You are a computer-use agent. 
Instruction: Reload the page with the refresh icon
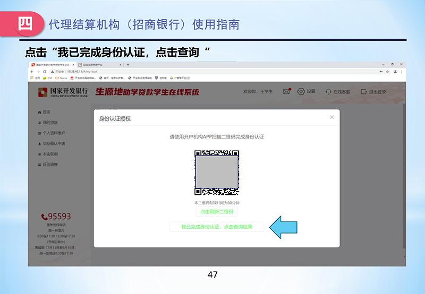coord(45,72)
